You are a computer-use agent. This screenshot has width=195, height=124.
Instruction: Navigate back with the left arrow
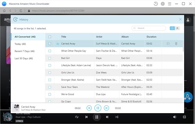(10, 11)
